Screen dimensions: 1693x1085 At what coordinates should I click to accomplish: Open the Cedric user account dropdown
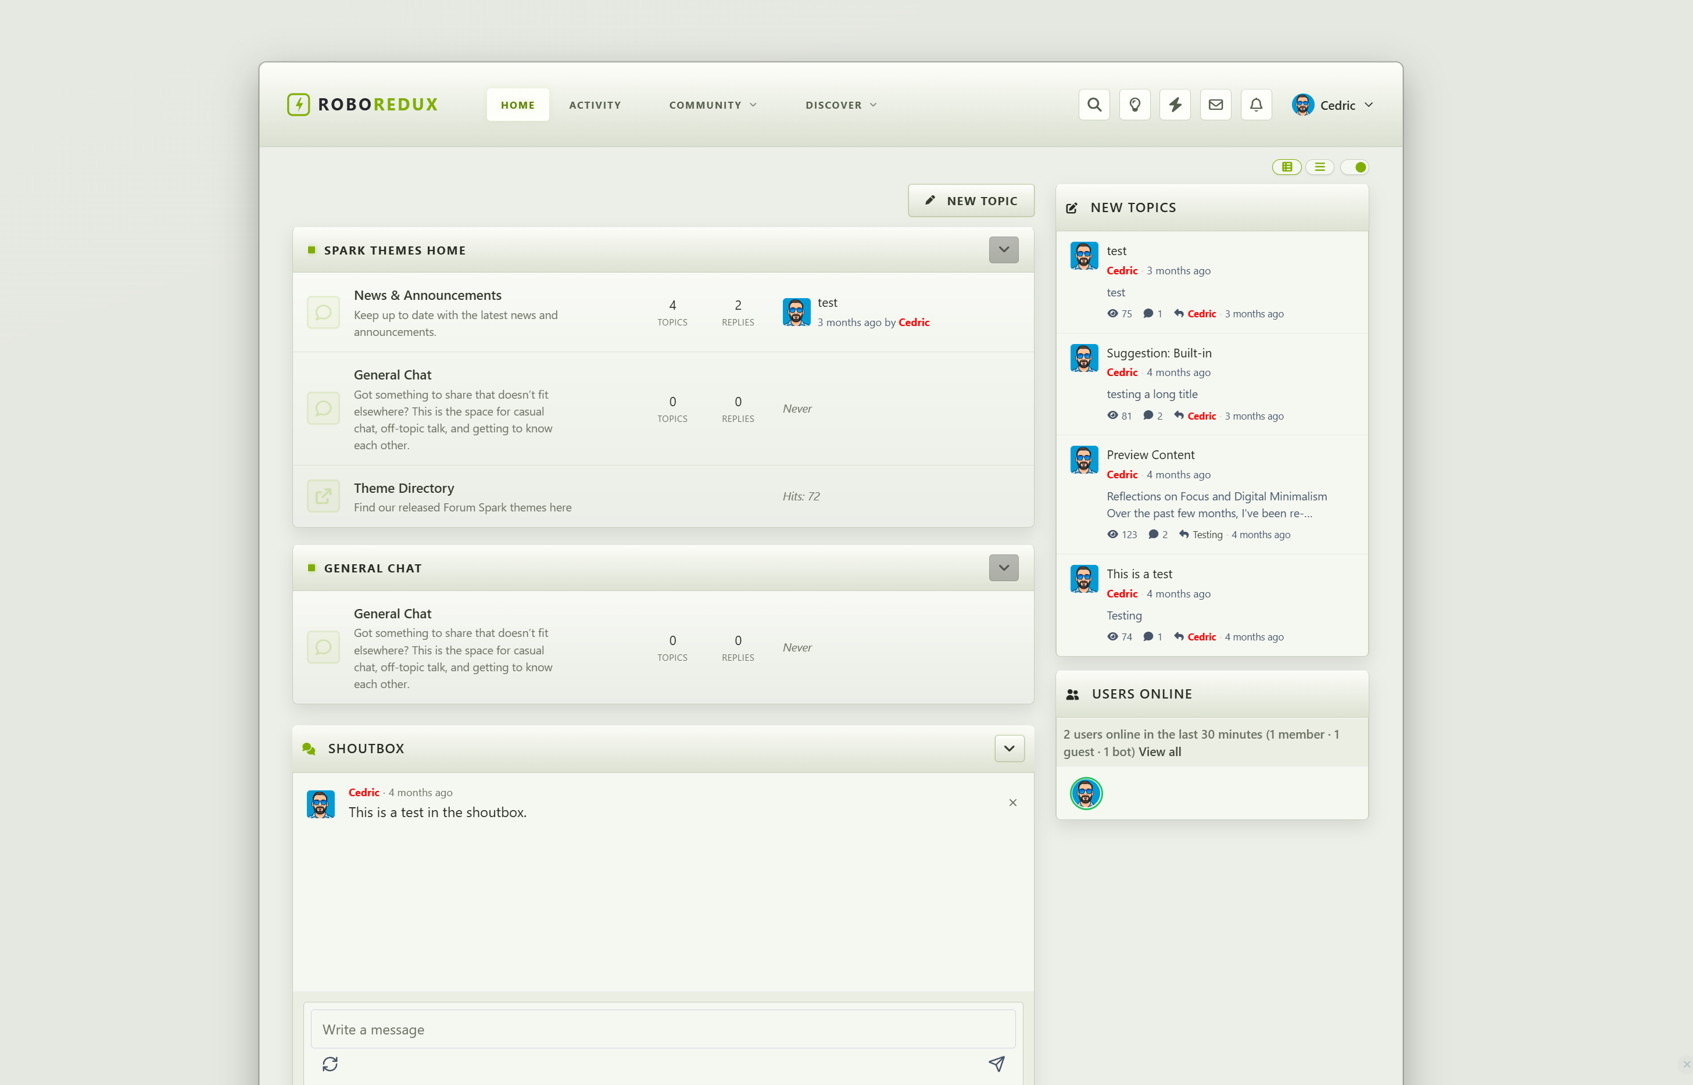[x=1332, y=105]
